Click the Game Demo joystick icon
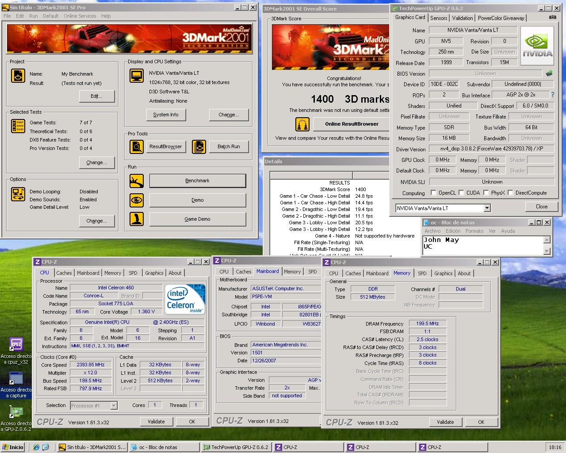Image resolution: width=566 pixels, height=453 pixels. (137, 219)
